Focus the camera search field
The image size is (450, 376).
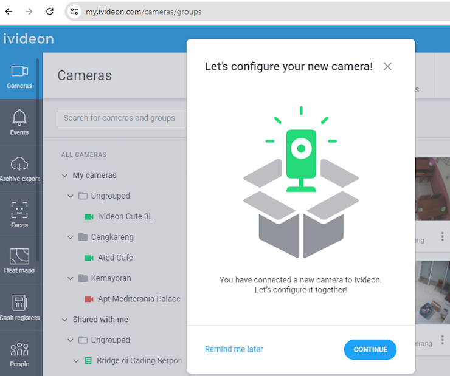122,118
